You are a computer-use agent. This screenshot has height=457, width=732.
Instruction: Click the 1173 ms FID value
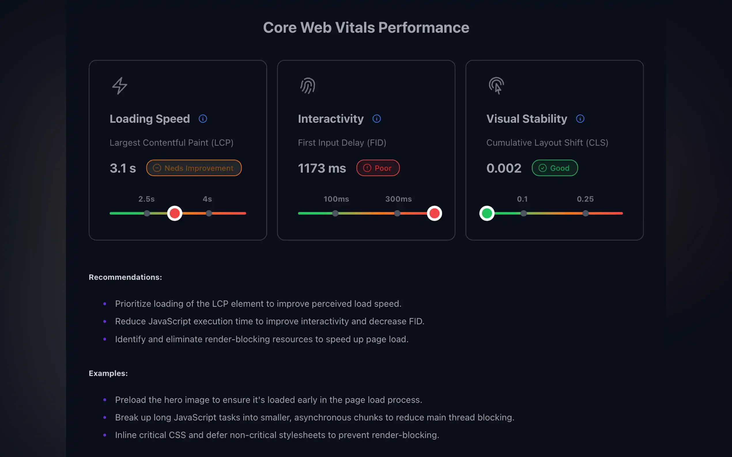tap(322, 168)
